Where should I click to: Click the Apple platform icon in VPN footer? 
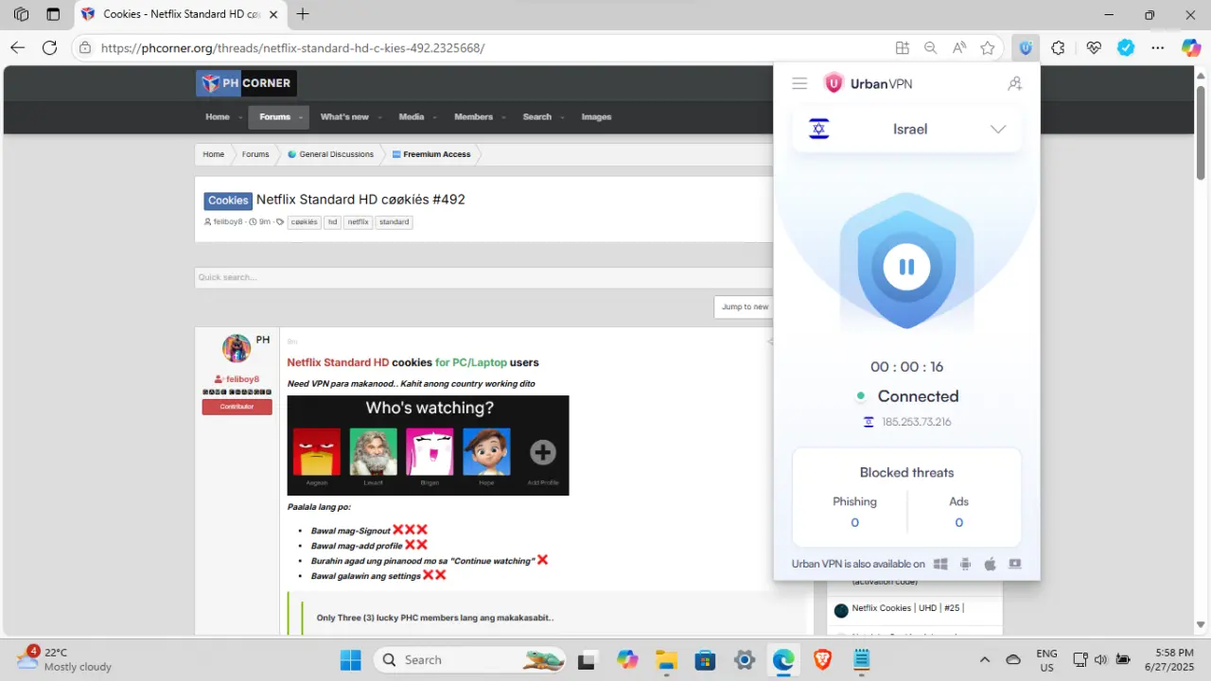(990, 564)
